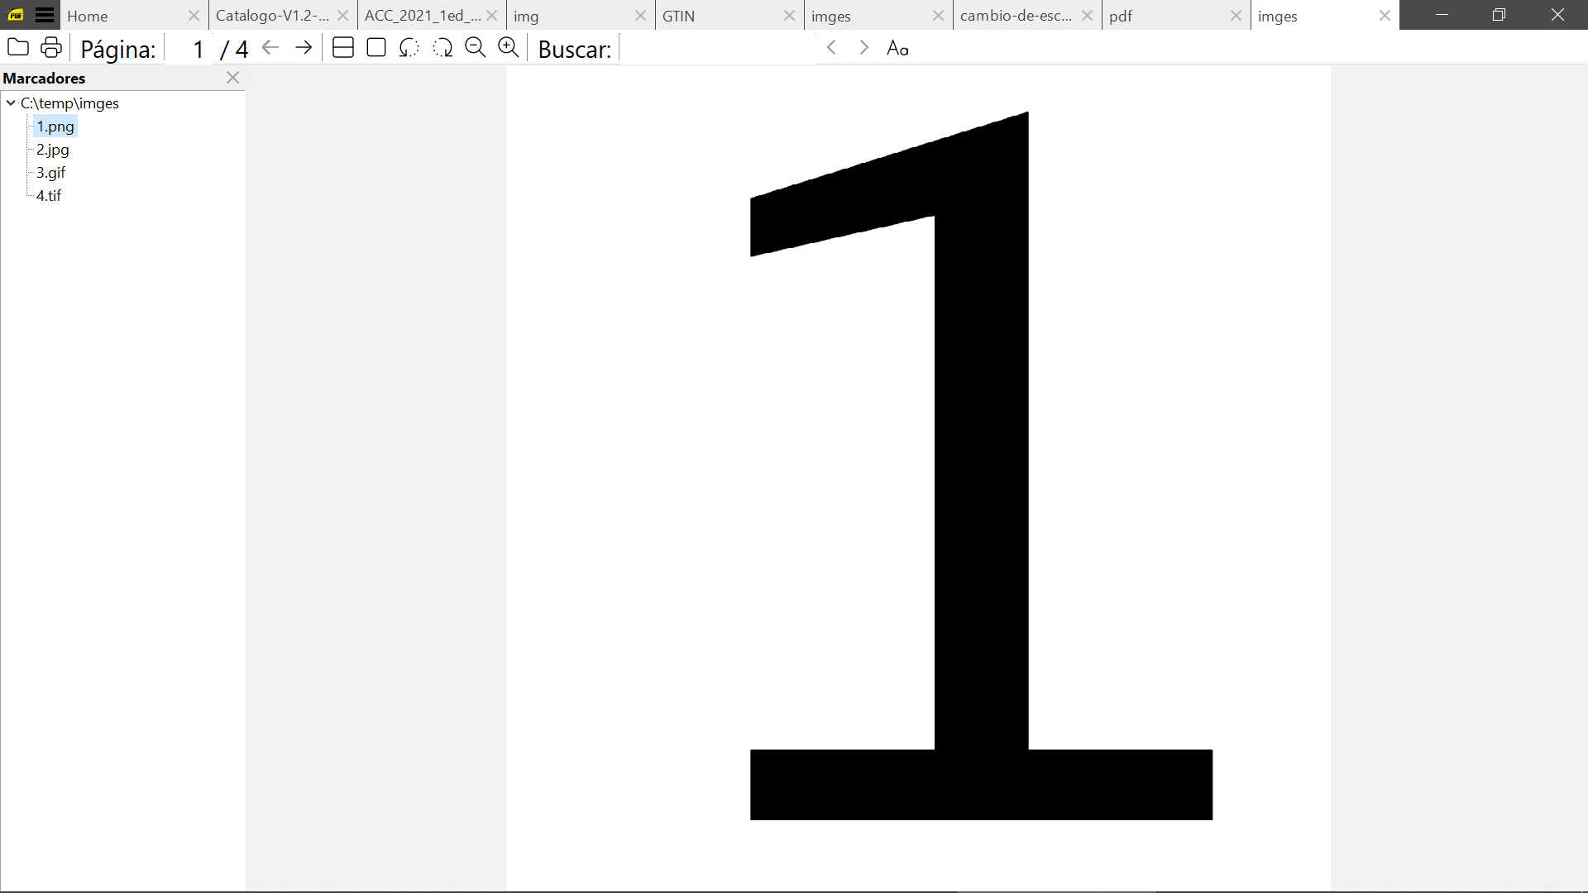Viewport: 1588px width, 893px height.
Task: Select the 2.jpg bookmark
Action: click(52, 150)
